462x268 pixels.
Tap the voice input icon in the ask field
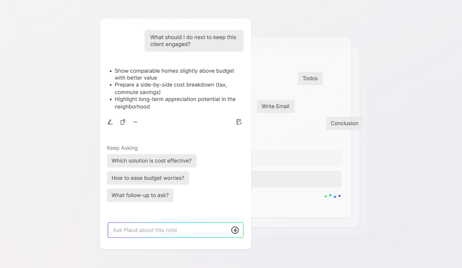point(235,230)
